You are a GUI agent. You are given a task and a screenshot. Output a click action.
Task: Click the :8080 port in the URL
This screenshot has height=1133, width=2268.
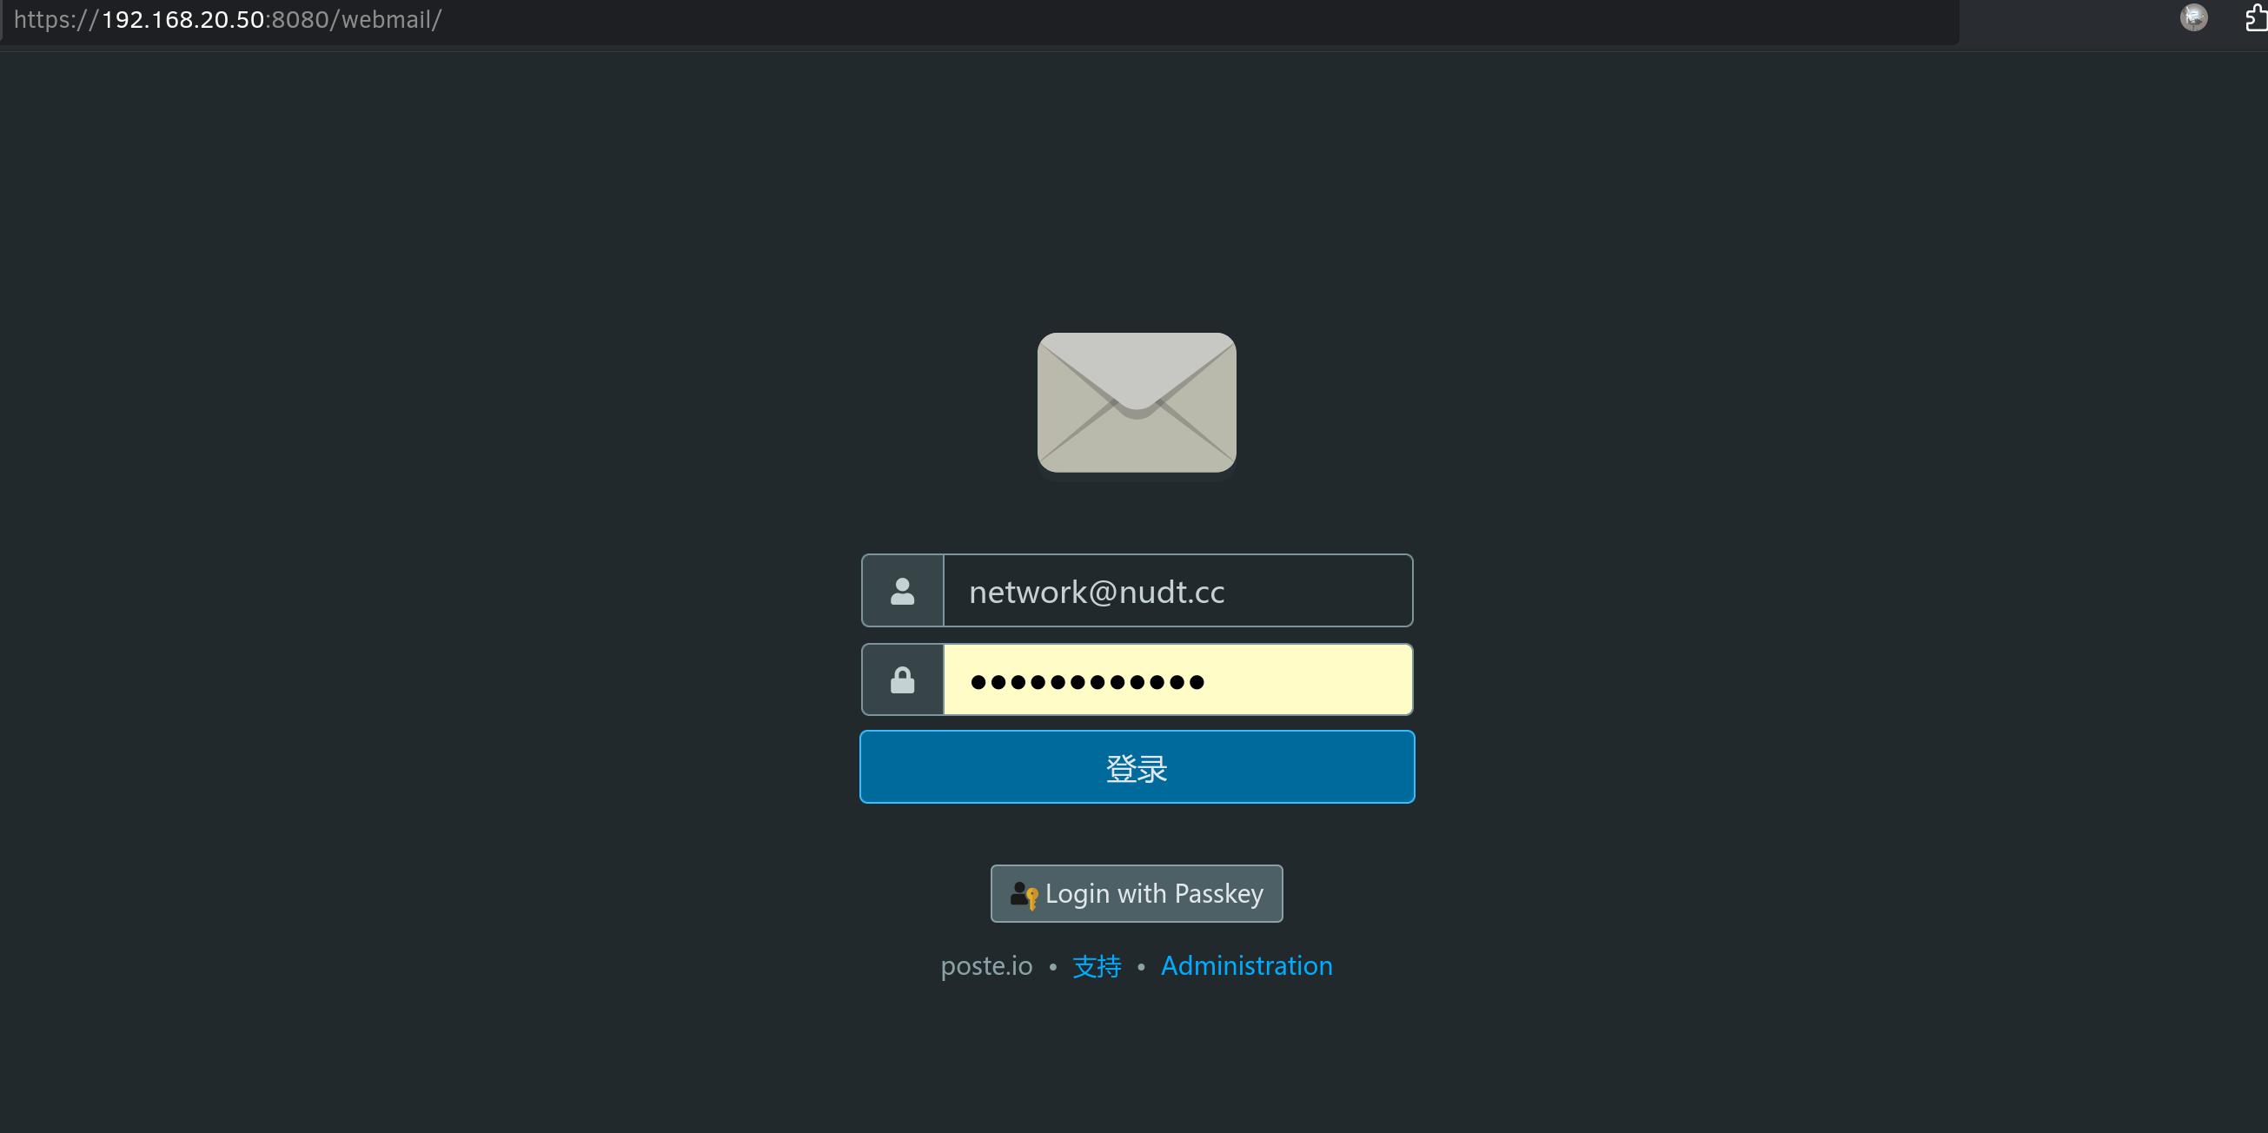(x=297, y=19)
